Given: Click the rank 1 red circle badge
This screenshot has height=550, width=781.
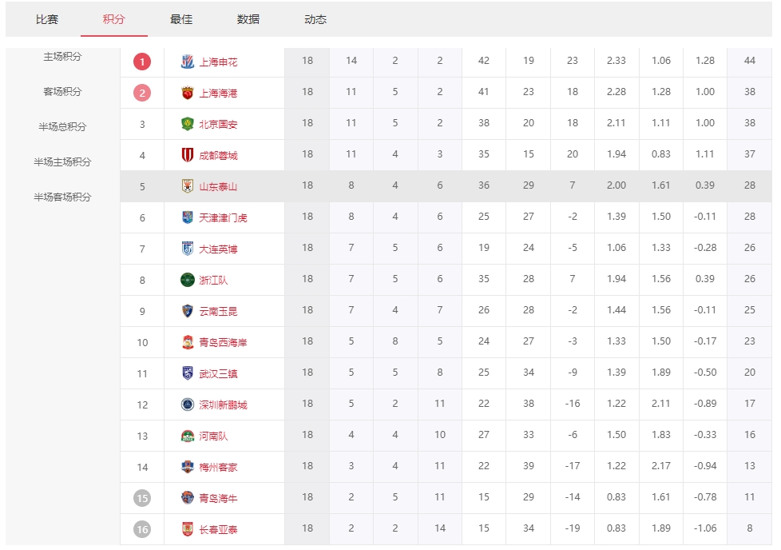Looking at the screenshot, I should (x=142, y=62).
